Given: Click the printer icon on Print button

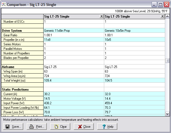Looking at the screenshot, I should coord(32,127).
